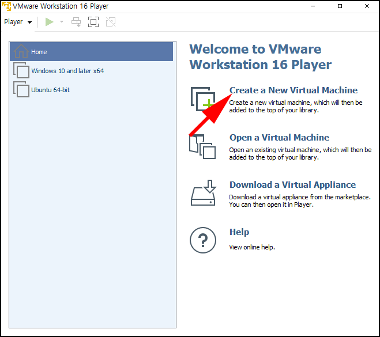Image resolution: width=380 pixels, height=337 pixels.
Task: Click Create a New Virtual Machine link
Action: [294, 90]
